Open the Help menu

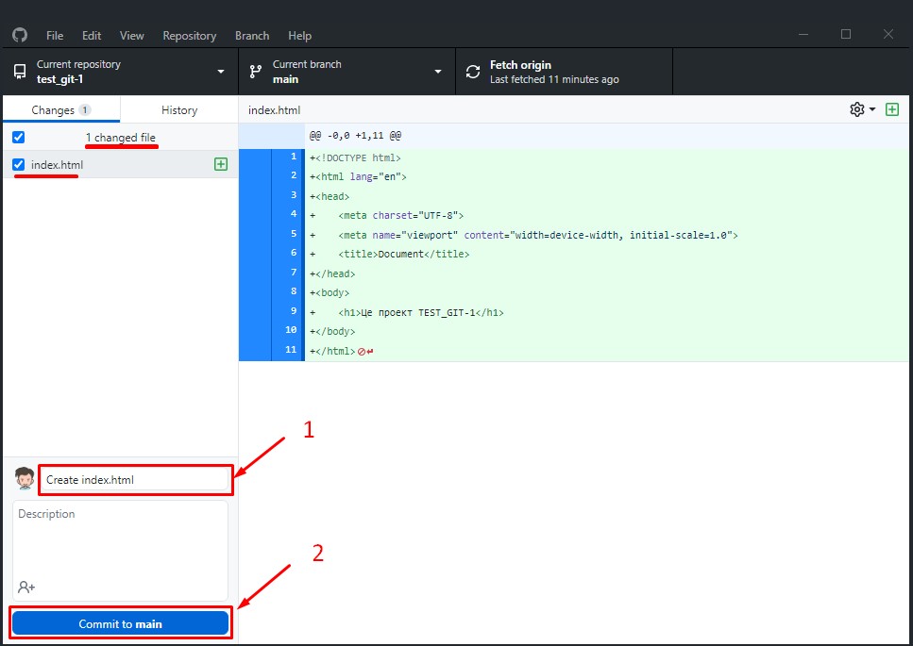tap(300, 36)
